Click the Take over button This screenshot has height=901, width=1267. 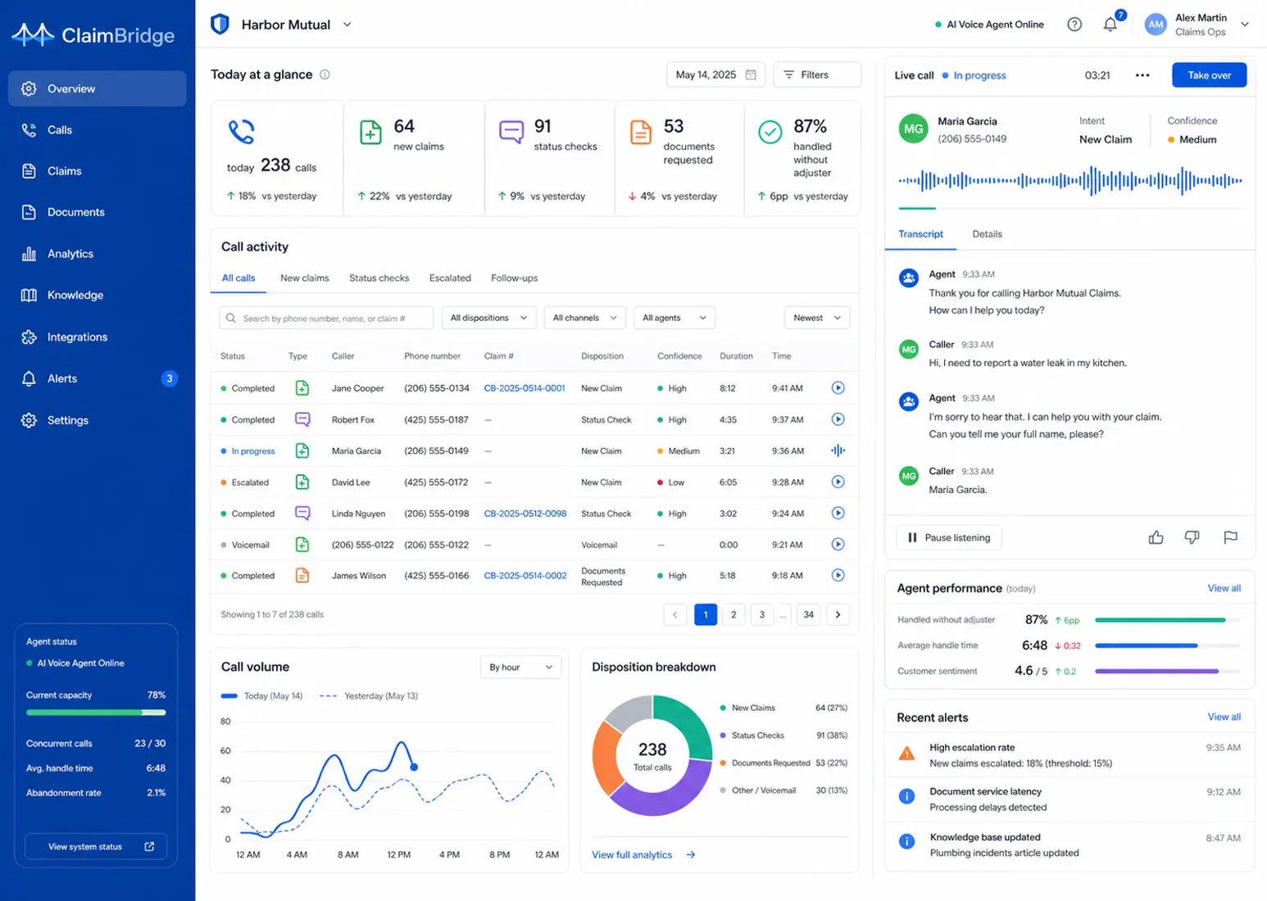pyautogui.click(x=1210, y=75)
